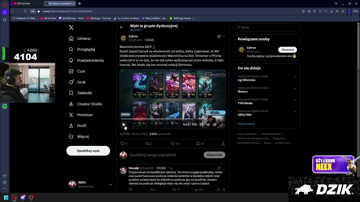This screenshot has height=202, width=360.
Task: Reload the page
Action: 25,11
